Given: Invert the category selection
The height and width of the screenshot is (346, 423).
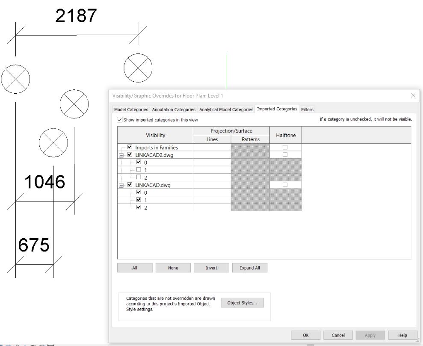Looking at the screenshot, I should (211, 268).
